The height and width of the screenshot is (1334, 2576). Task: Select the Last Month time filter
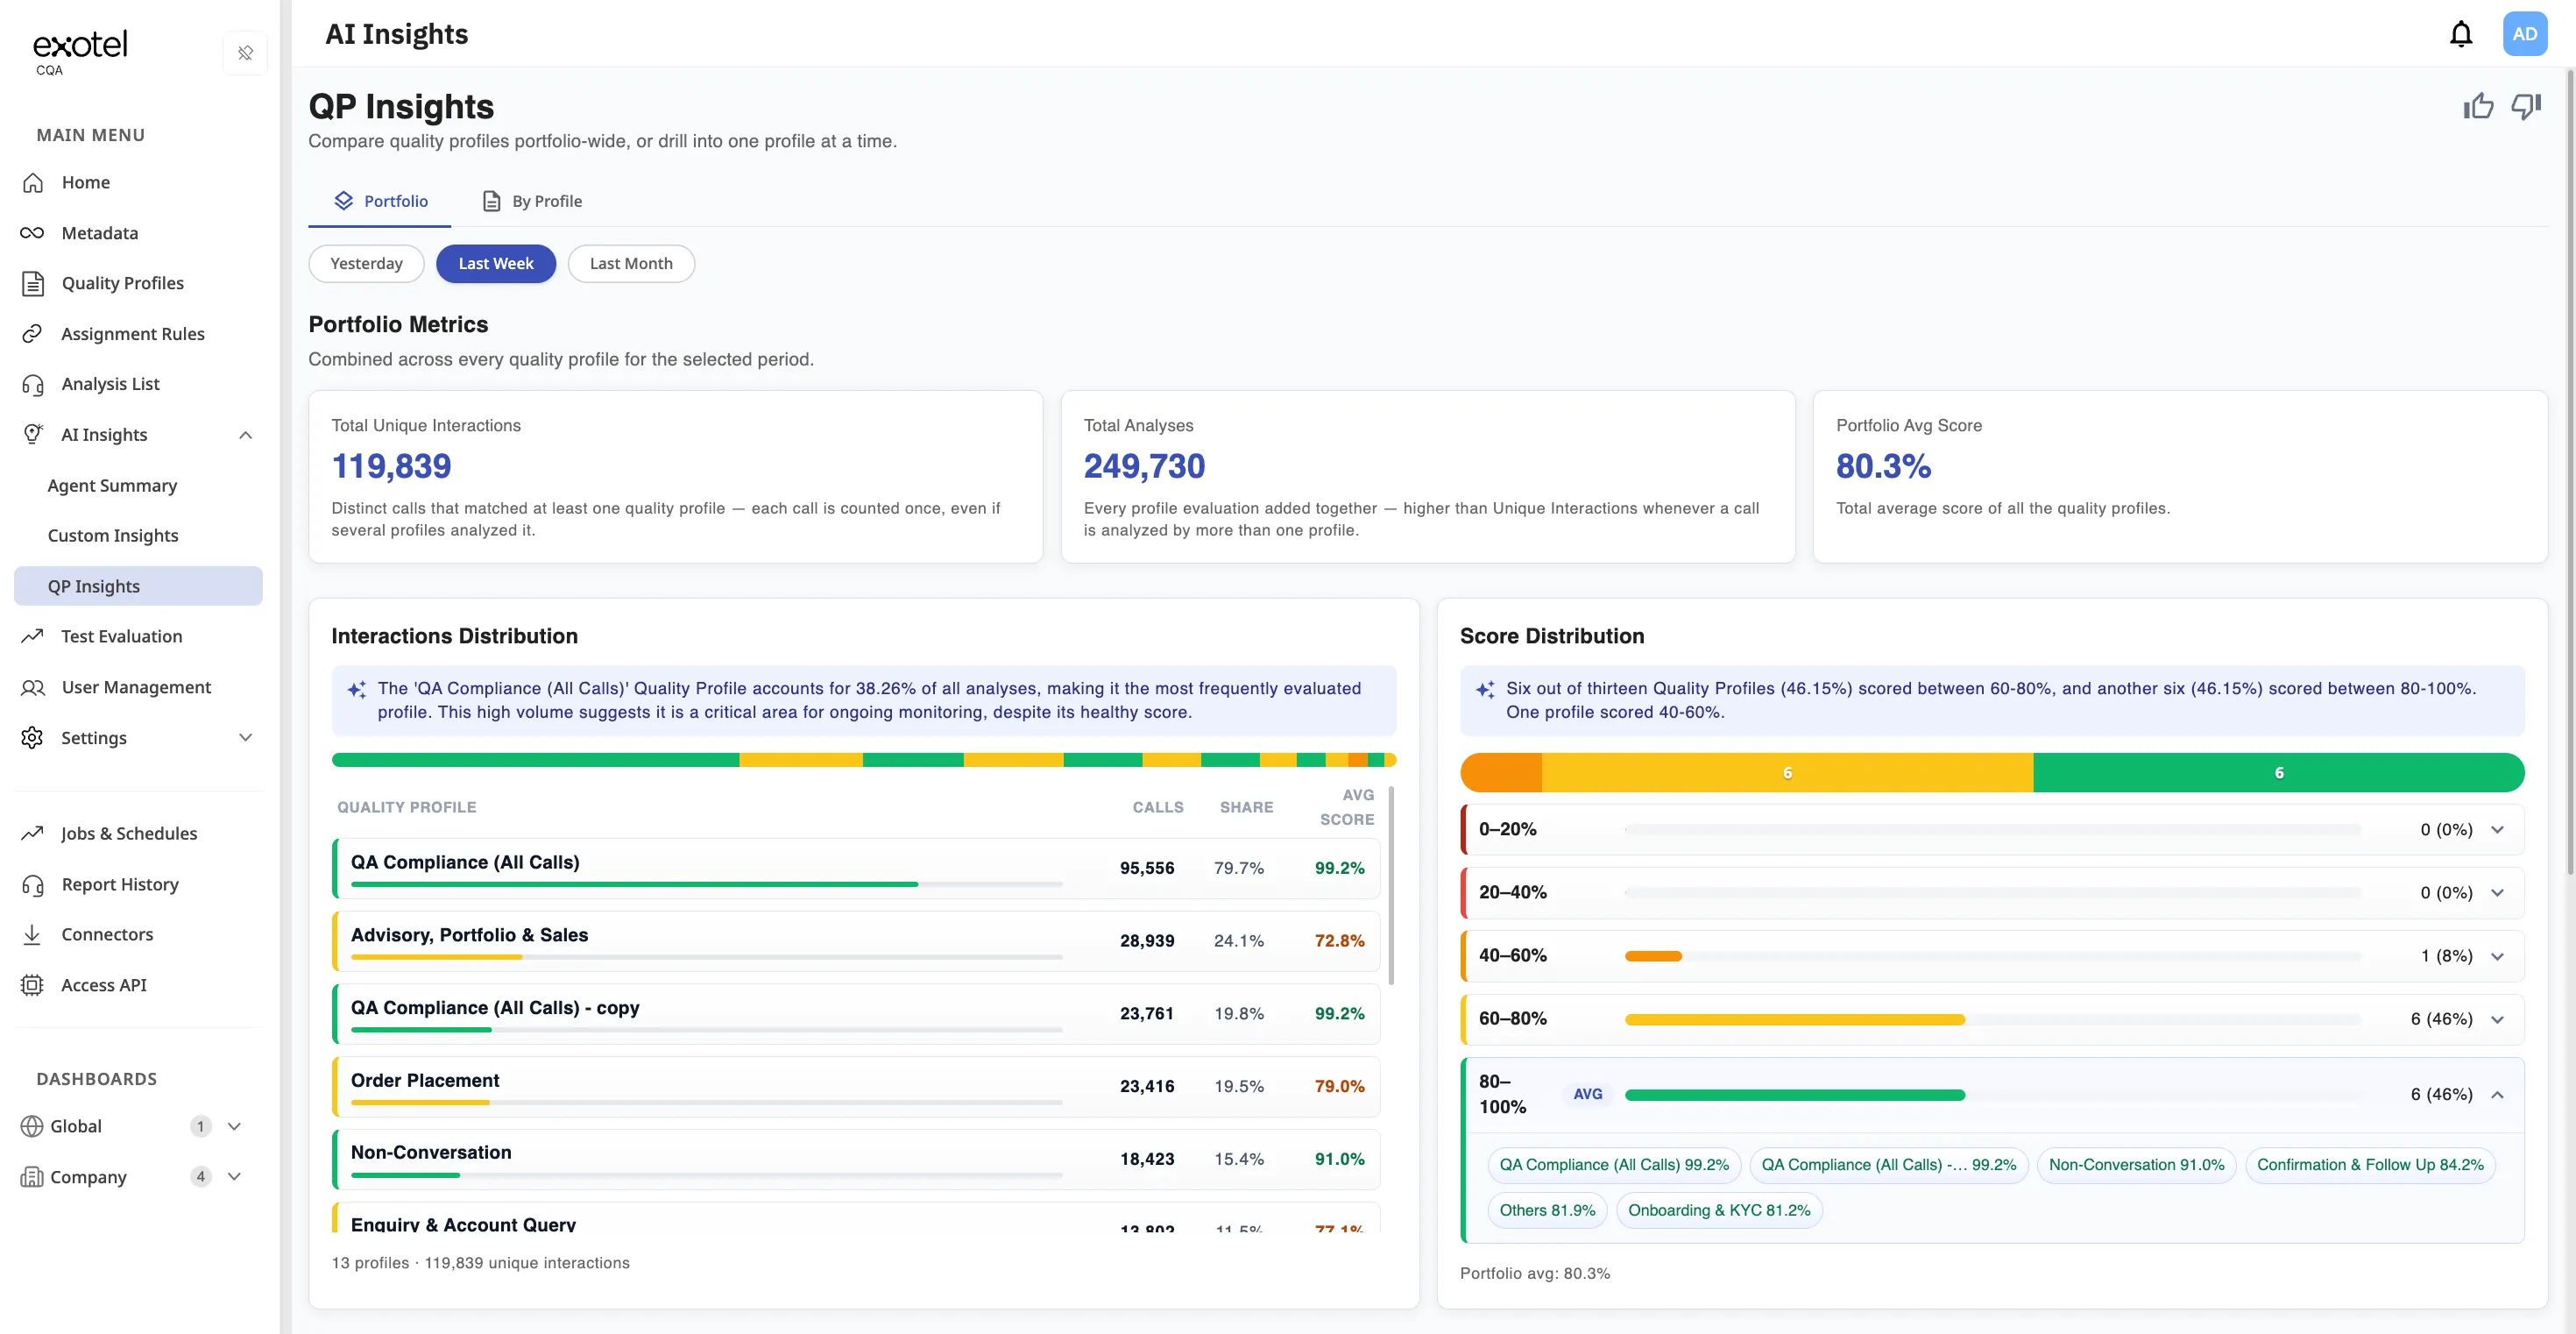coord(631,263)
